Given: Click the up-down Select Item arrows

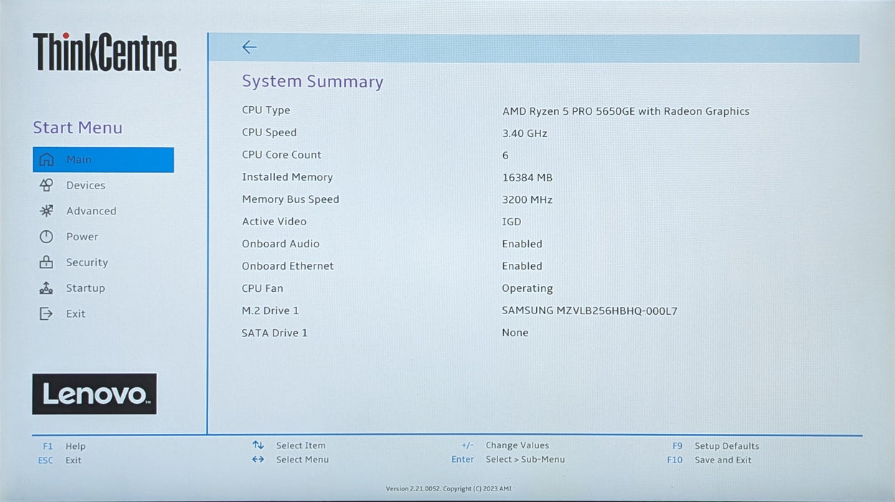Looking at the screenshot, I should (258, 445).
